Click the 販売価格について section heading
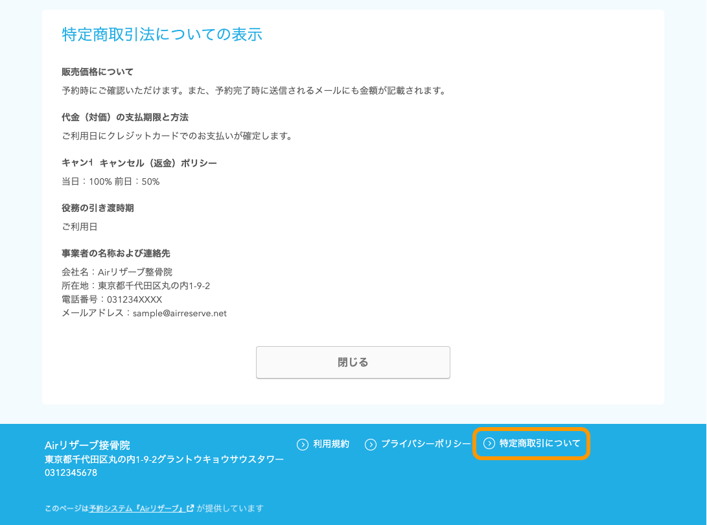Viewport: 707px width, 525px height. pyautogui.click(x=96, y=72)
